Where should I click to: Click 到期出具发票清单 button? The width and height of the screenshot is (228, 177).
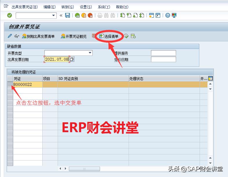(x=38, y=36)
